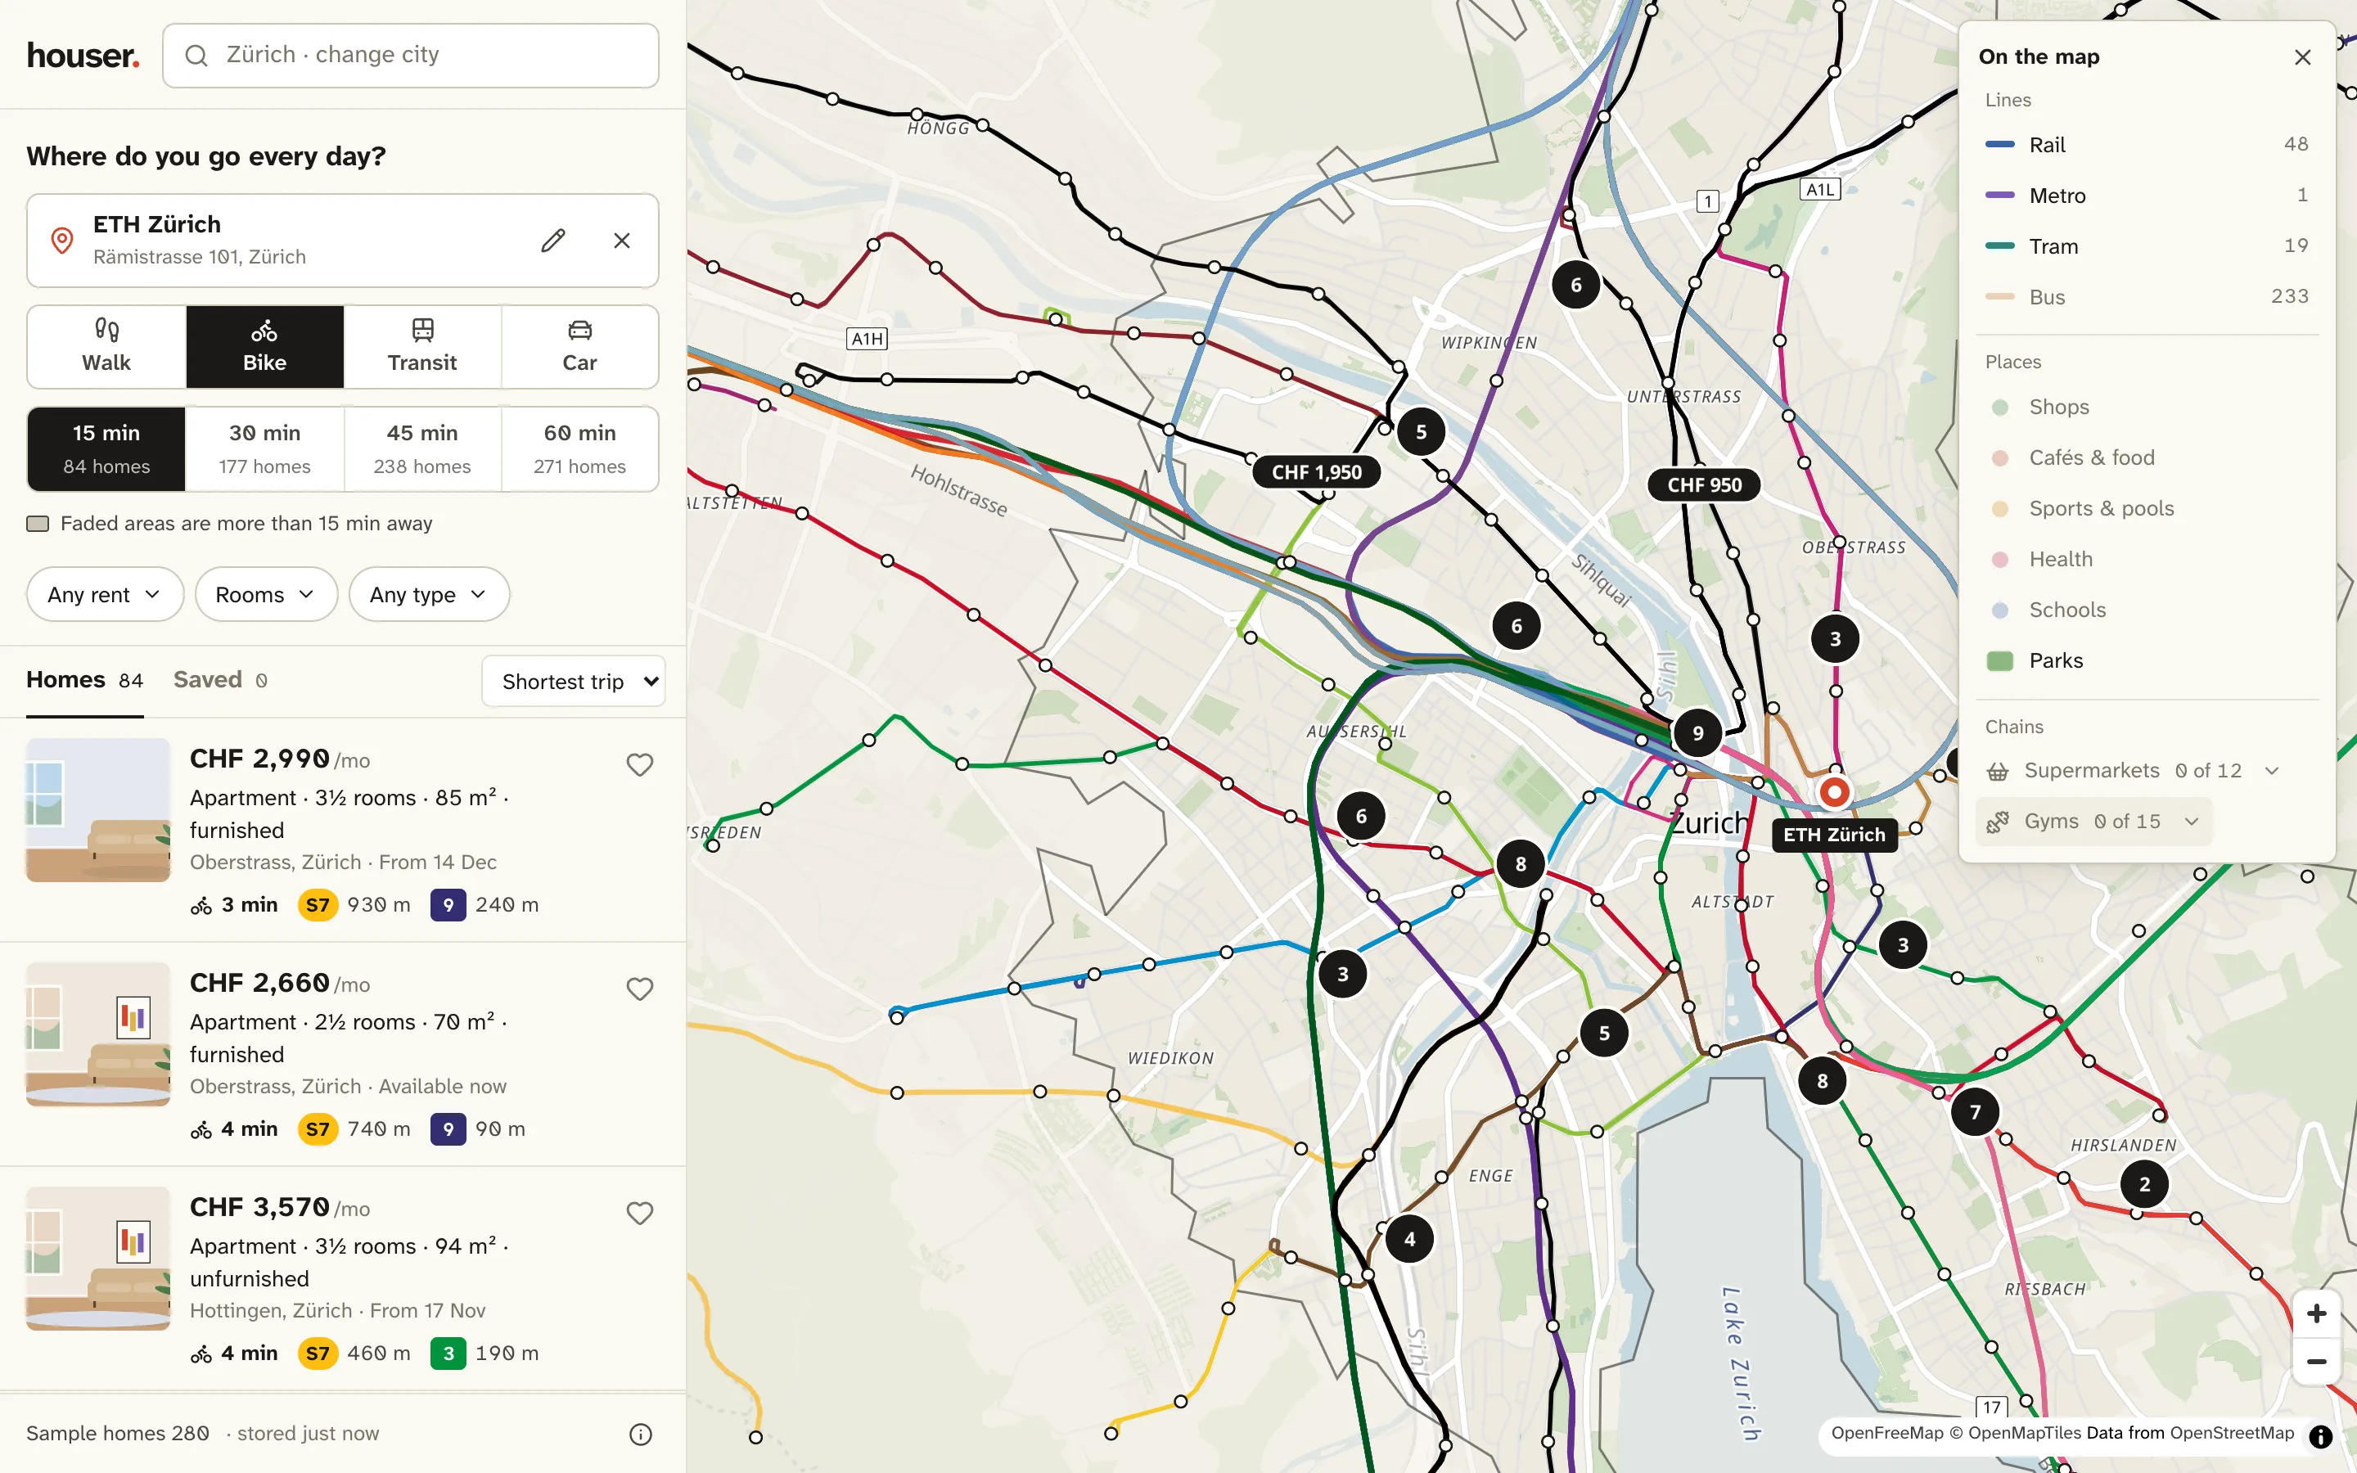Toggle Tram lines in the legend
This screenshot has width=2357, height=1473.
point(2147,245)
